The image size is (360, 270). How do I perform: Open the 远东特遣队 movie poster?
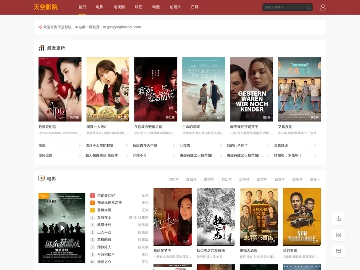pyautogui.click(x=62, y=228)
